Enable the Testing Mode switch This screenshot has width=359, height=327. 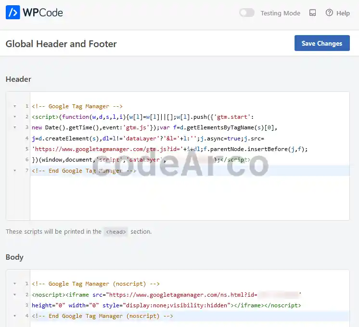point(247,13)
